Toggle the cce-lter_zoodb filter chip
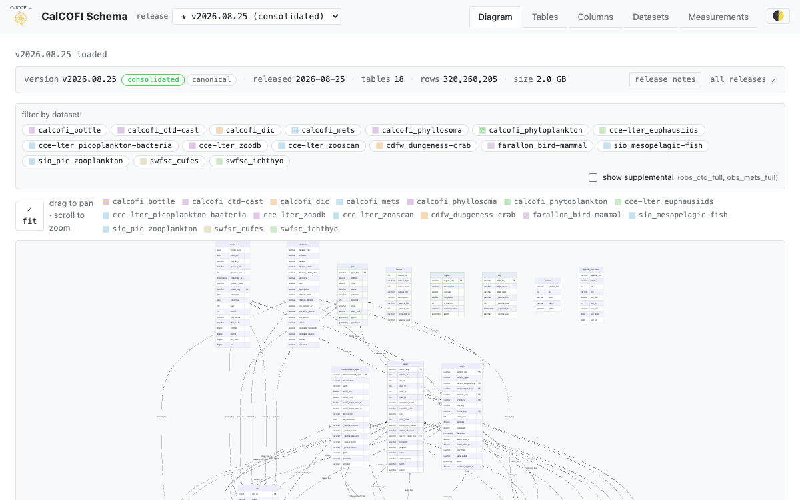800x500 pixels. point(225,145)
